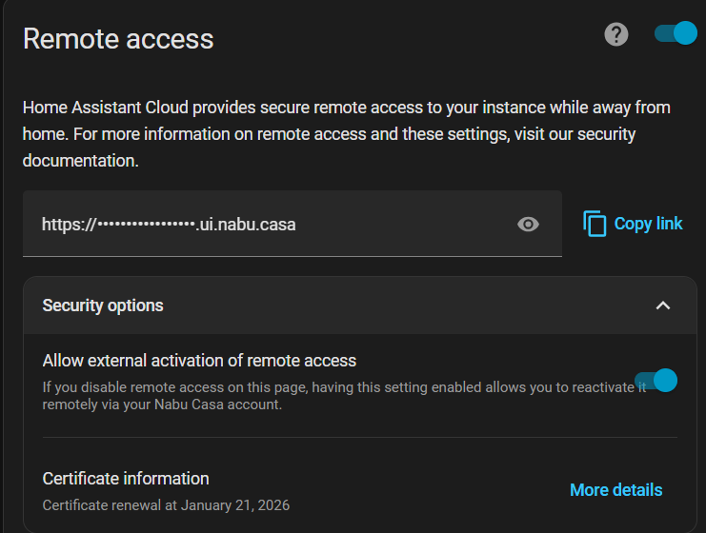
Task: Disable the main Remote access switch
Action: [676, 34]
